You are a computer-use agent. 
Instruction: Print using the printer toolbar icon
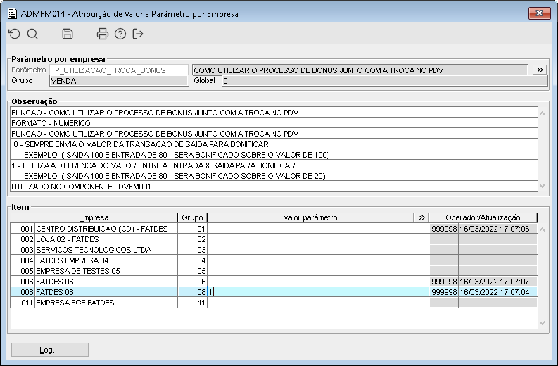[103, 34]
